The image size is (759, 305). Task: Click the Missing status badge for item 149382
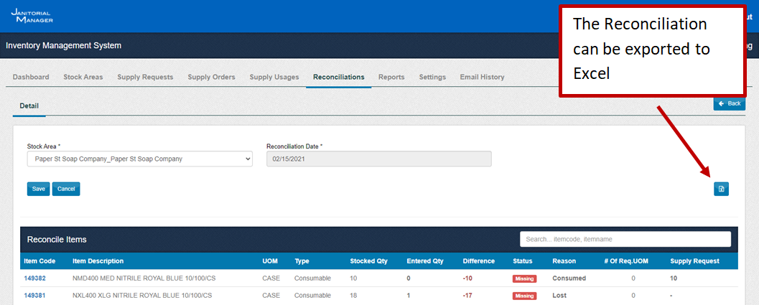pyautogui.click(x=523, y=278)
